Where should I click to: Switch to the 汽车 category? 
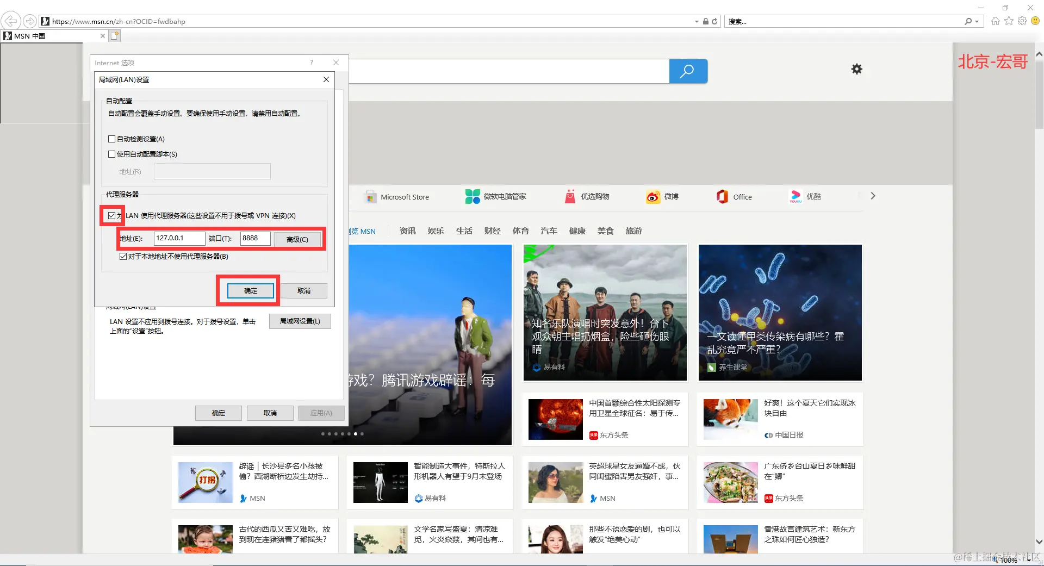pyautogui.click(x=549, y=231)
